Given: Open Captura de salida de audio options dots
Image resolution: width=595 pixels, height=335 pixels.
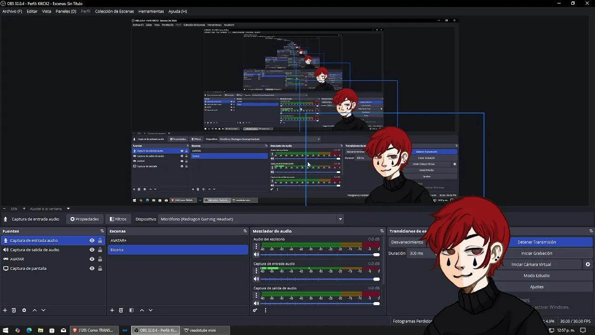Looking at the screenshot, I should (256, 295).
